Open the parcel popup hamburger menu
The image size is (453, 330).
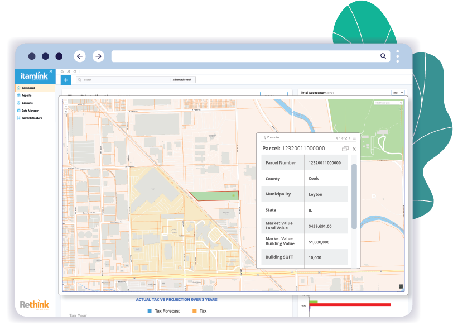pos(354,137)
